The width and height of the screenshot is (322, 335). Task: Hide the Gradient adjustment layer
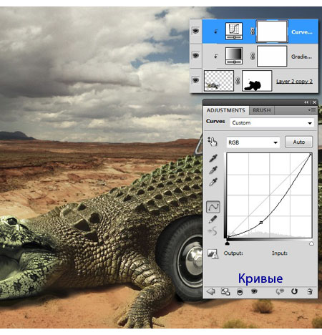click(x=195, y=56)
